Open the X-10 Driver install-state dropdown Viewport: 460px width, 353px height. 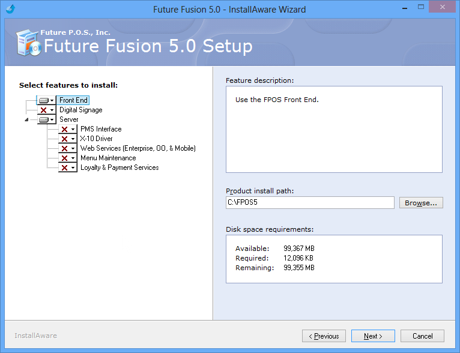[67, 139]
